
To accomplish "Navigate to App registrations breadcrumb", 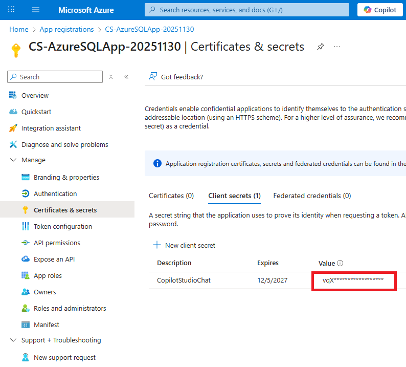I will pos(66,29).
